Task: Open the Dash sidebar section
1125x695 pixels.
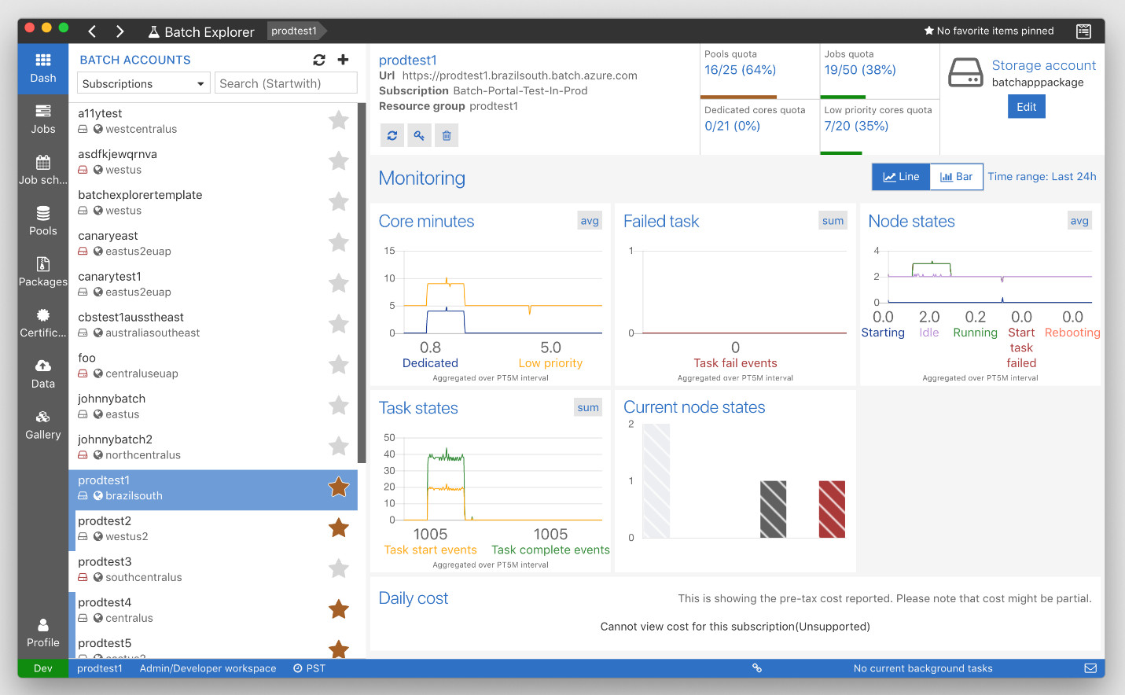Action: [43, 68]
